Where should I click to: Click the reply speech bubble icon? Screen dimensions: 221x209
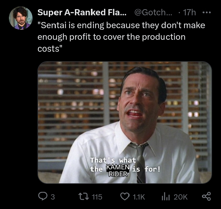[x=42, y=197]
